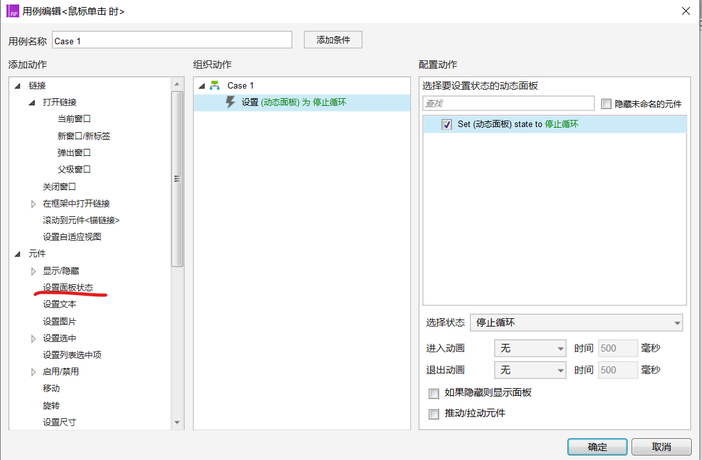The width and height of the screenshot is (702, 460).
Task: Select the 设置自适应视图 action
Action: 72,237
